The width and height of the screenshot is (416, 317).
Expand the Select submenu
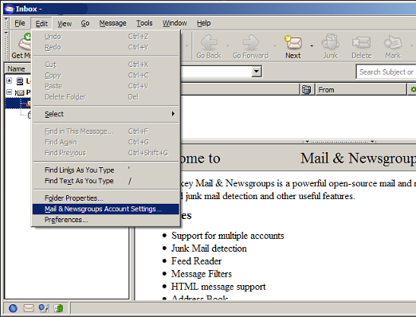(105, 114)
